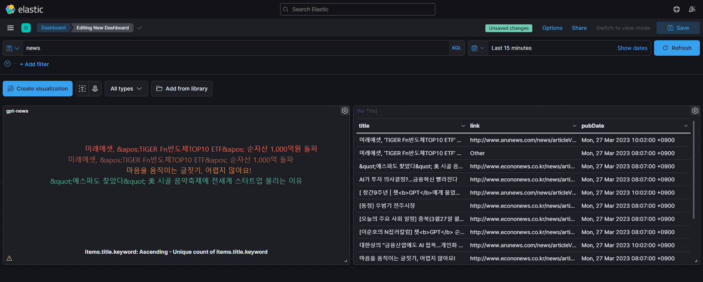
Task: Open the saved query menu icon
Action: (x=13, y=48)
